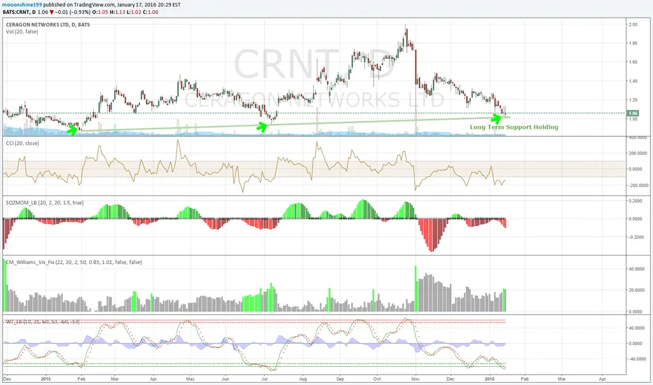Select the Long Term Support Holding annotation text
Viewport: 653px width, 385px height.
(x=514, y=127)
